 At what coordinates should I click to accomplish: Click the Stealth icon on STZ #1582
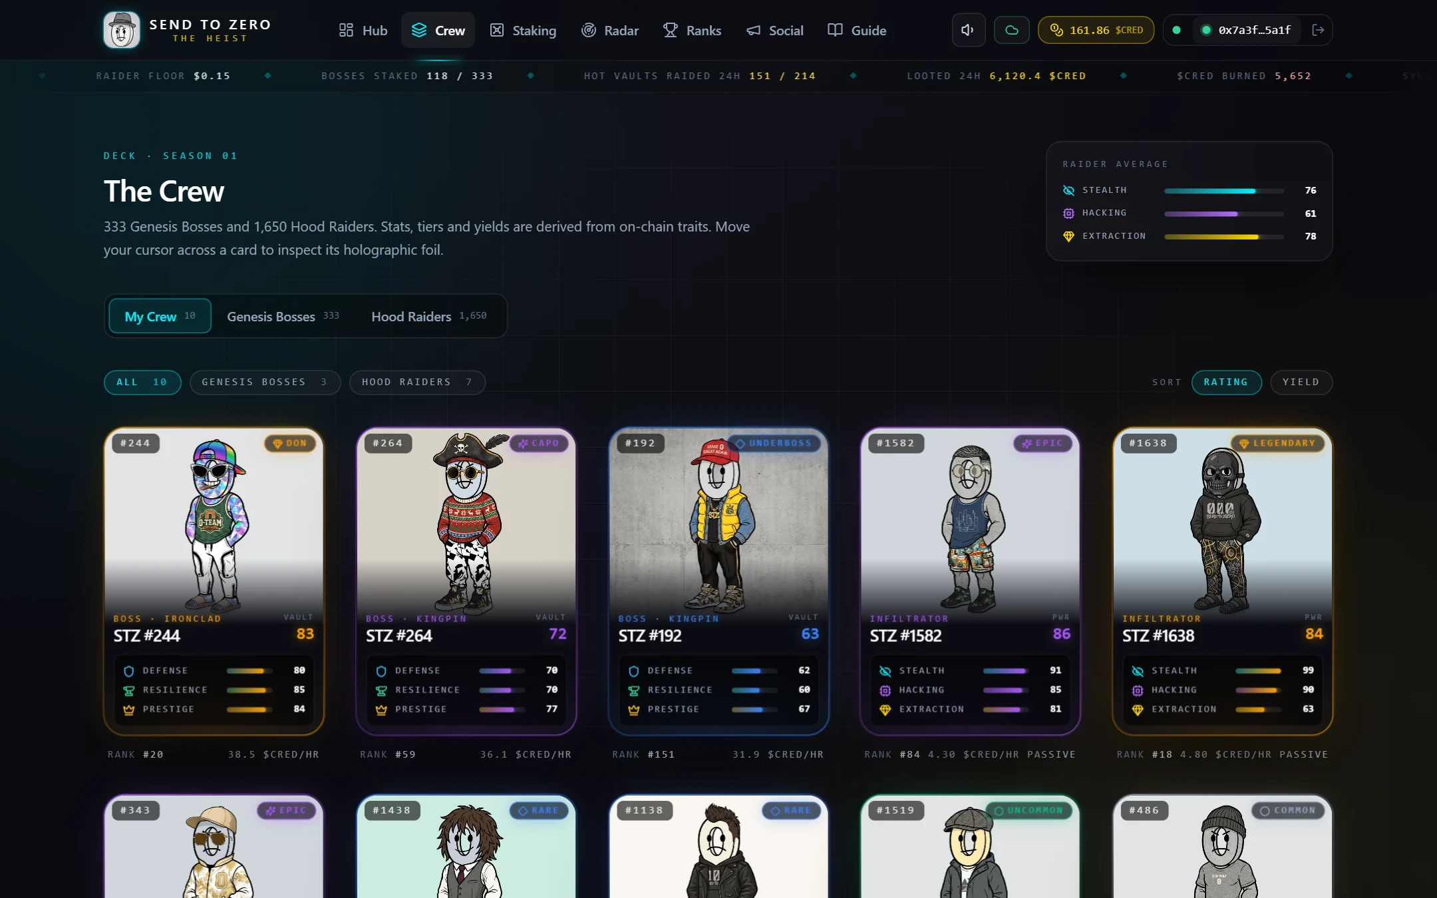pyautogui.click(x=885, y=671)
